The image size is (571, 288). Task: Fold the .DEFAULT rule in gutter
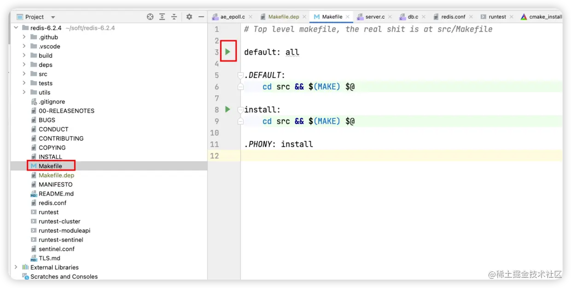click(240, 75)
